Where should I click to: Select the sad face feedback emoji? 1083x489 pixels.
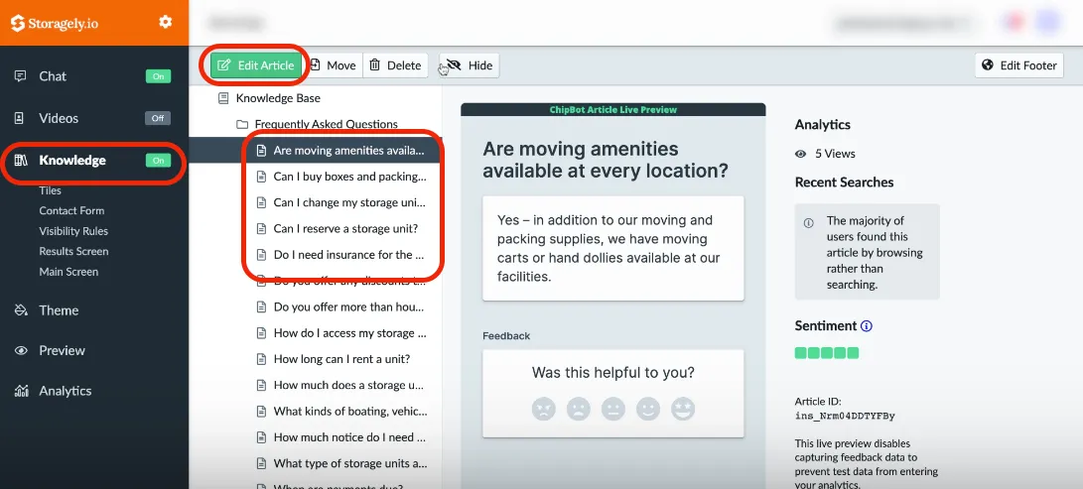click(x=578, y=409)
